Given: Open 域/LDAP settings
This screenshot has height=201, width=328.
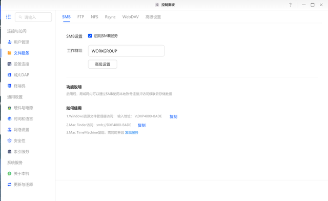Looking at the screenshot, I should click(18, 75).
